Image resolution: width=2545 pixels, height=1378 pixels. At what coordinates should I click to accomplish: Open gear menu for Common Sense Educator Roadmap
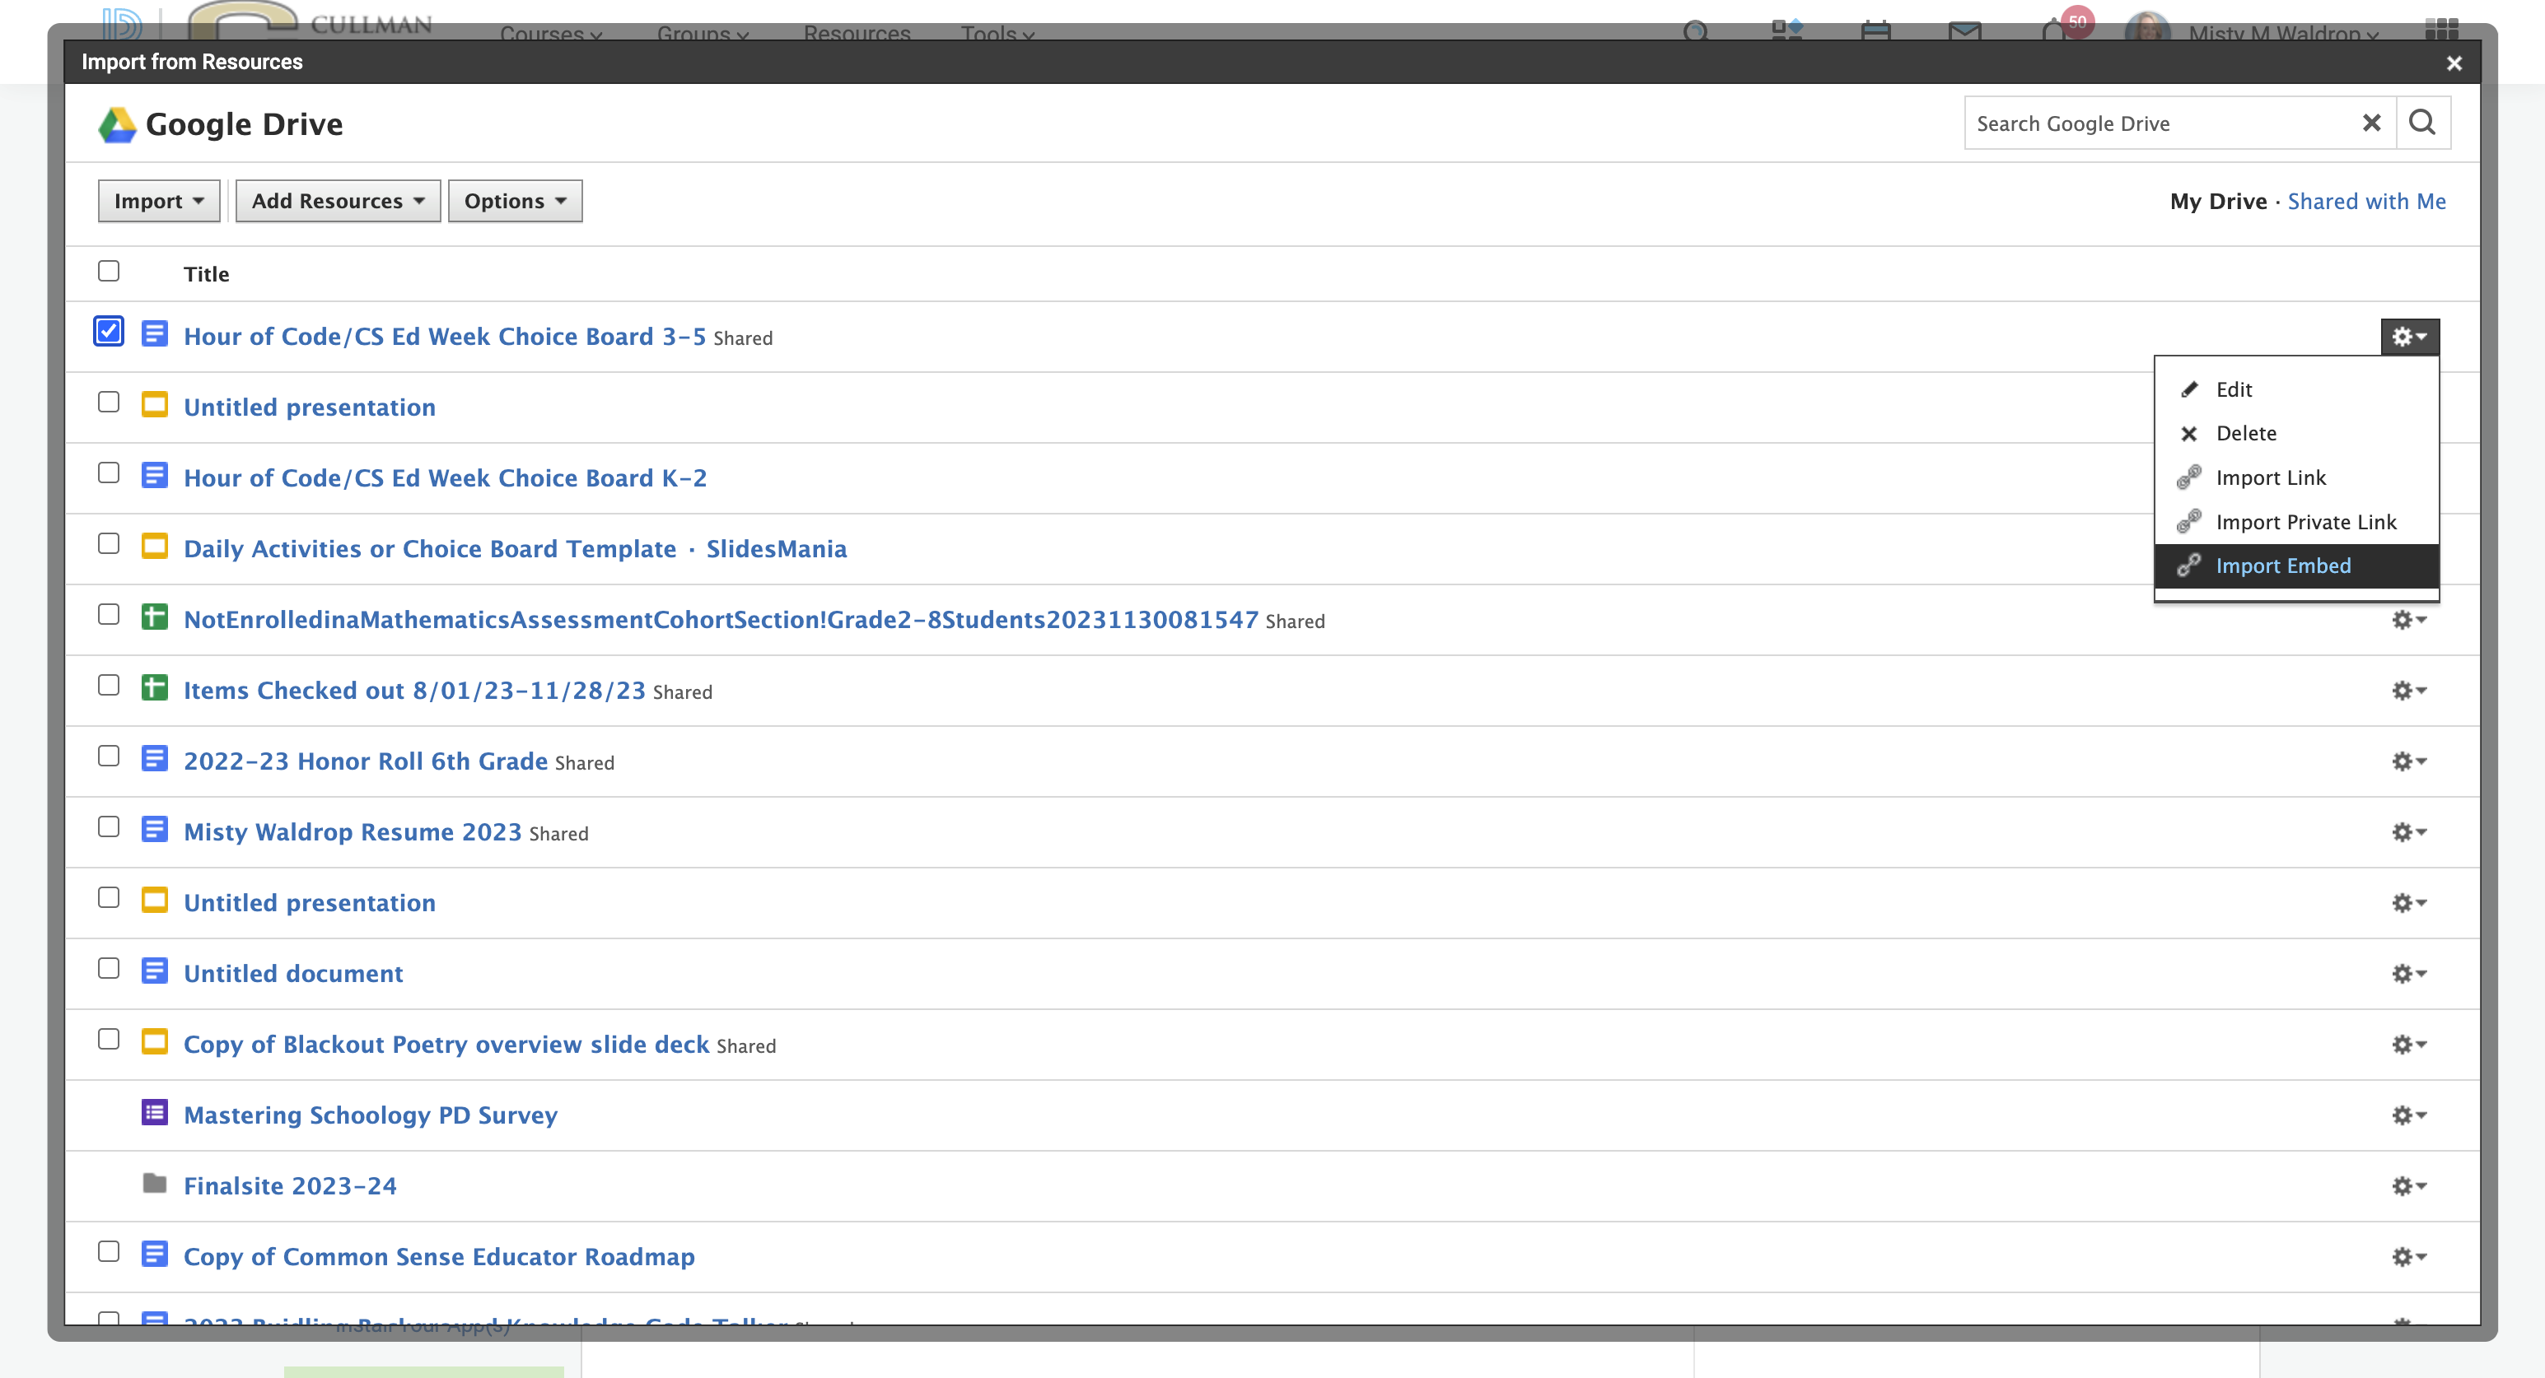click(2408, 1257)
